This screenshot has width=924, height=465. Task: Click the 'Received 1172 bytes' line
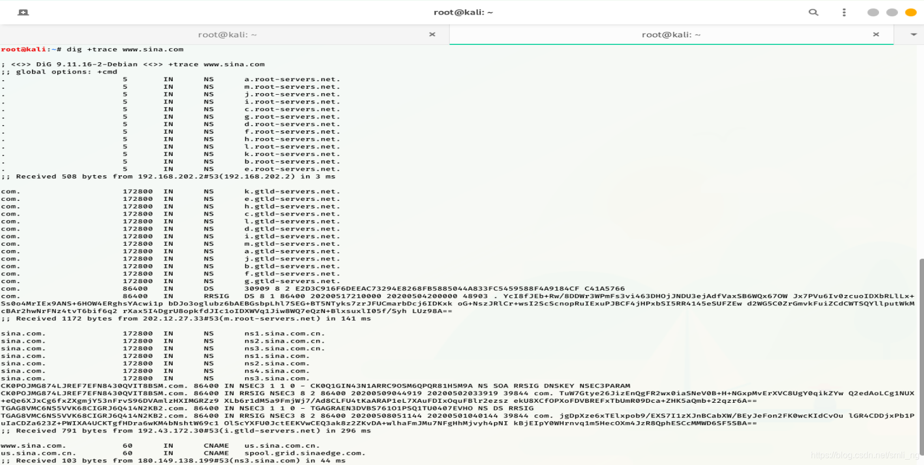(186, 319)
